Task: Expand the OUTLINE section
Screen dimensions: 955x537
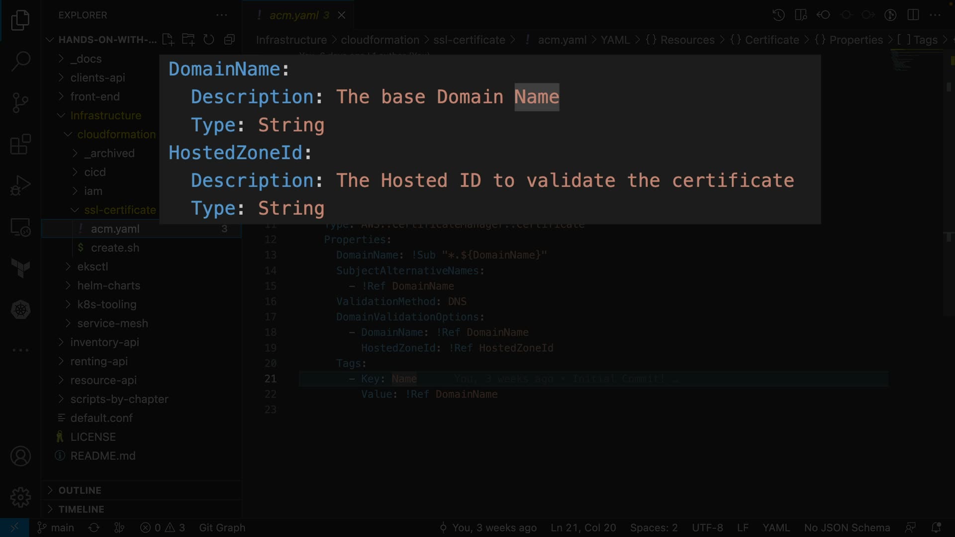Action: tap(80, 490)
